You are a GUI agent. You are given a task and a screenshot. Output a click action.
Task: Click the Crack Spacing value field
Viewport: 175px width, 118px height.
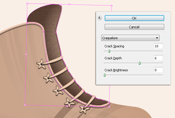pos(158,46)
